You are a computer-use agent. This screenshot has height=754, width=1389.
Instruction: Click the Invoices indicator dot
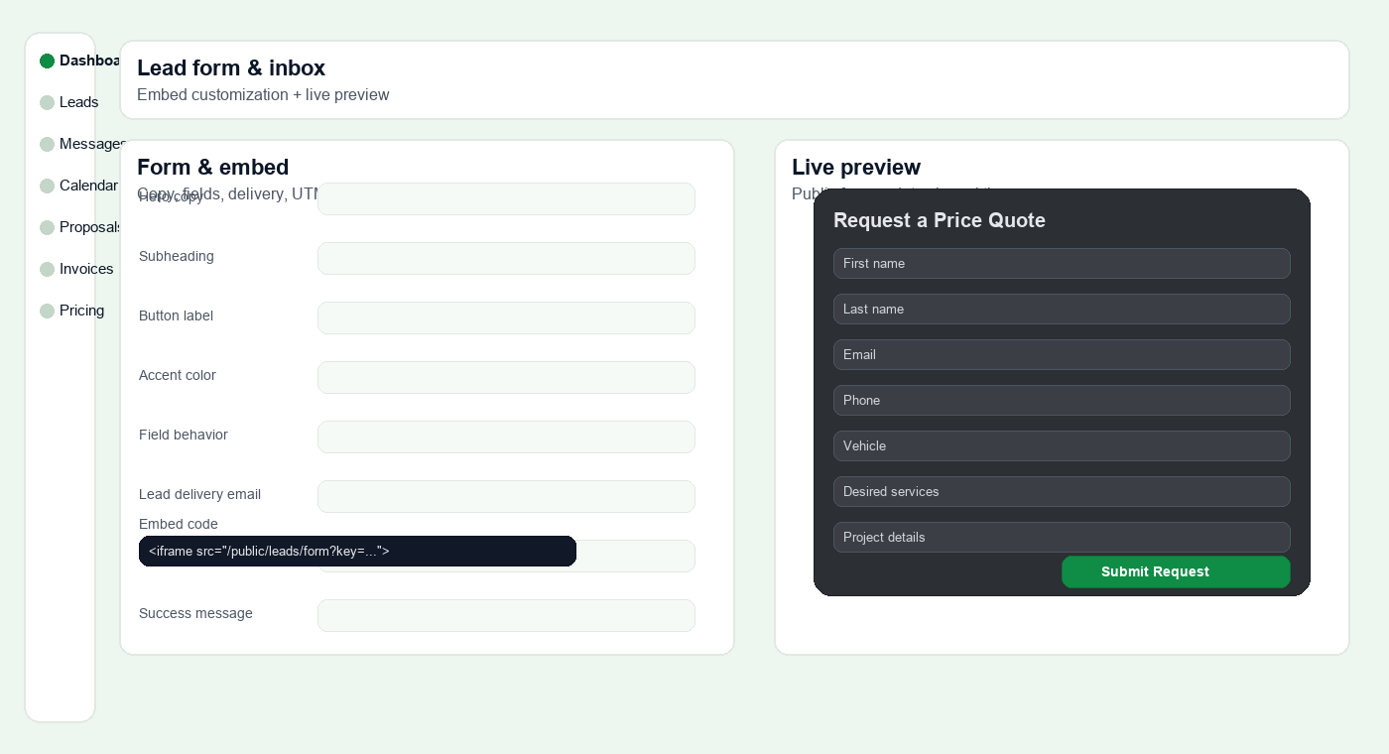pyautogui.click(x=48, y=269)
